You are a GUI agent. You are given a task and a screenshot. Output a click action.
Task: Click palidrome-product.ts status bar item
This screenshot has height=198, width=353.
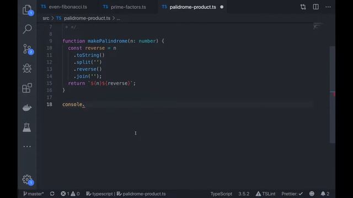(141, 194)
